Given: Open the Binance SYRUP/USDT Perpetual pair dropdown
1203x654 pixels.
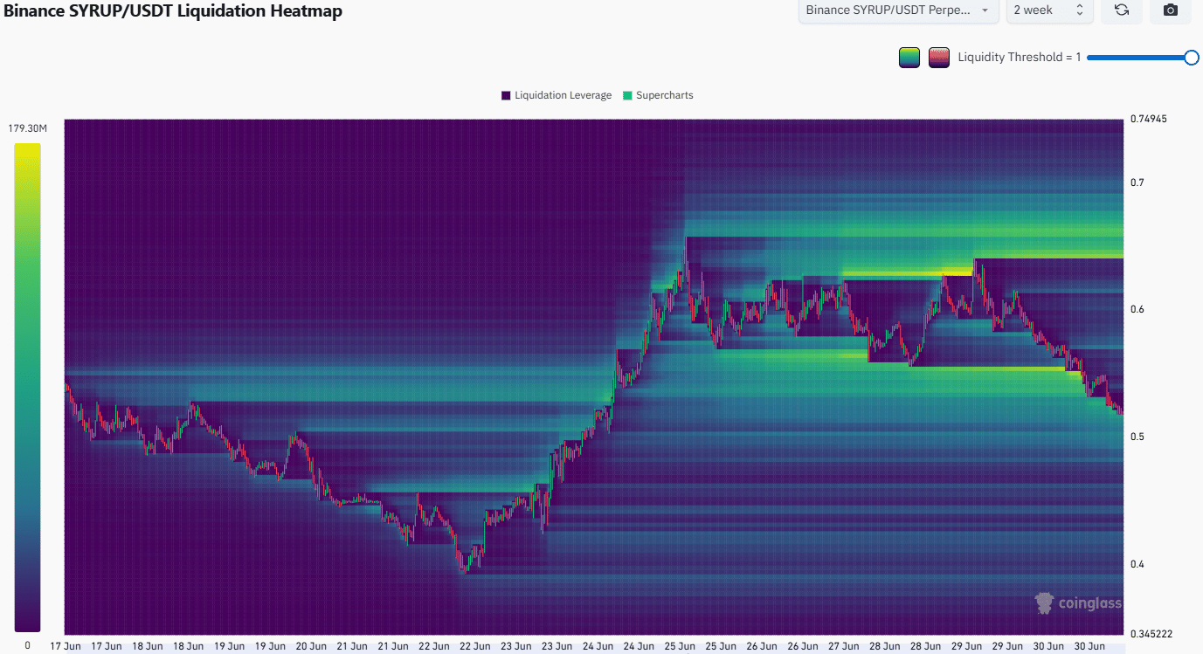Looking at the screenshot, I should [898, 10].
